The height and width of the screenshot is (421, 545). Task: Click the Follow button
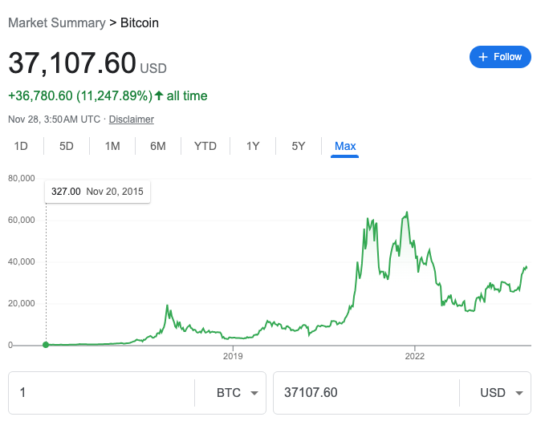(x=500, y=57)
